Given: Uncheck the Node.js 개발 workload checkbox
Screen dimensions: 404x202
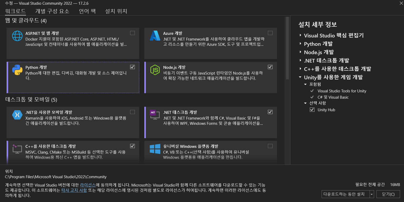Looking at the screenshot, I should (x=270, y=67).
